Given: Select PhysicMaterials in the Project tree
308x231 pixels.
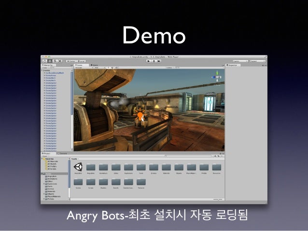Looking at the screenshot, I should click(53, 196).
